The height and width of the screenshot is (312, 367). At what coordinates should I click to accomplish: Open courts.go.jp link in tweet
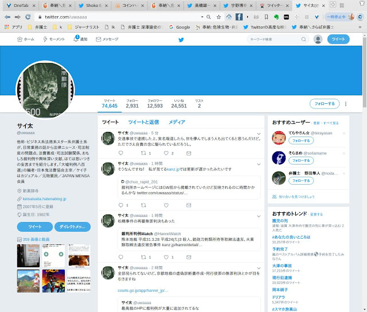click(143, 290)
